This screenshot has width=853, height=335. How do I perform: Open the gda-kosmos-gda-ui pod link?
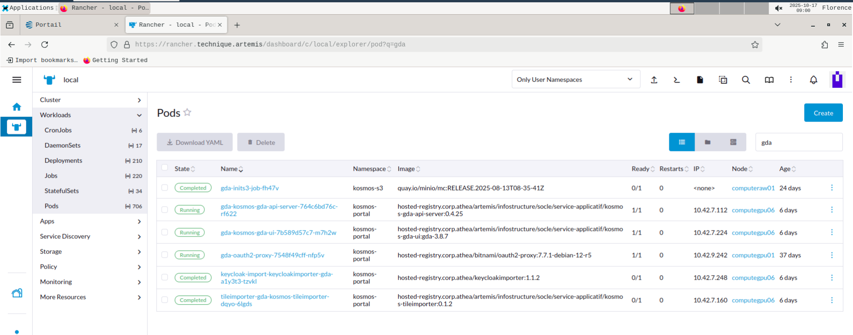pyautogui.click(x=278, y=233)
